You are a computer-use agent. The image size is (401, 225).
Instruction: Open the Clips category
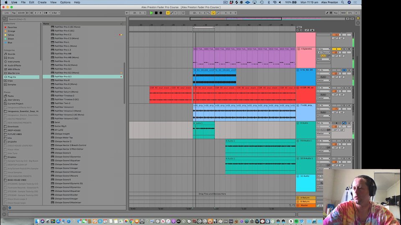tap(10, 81)
